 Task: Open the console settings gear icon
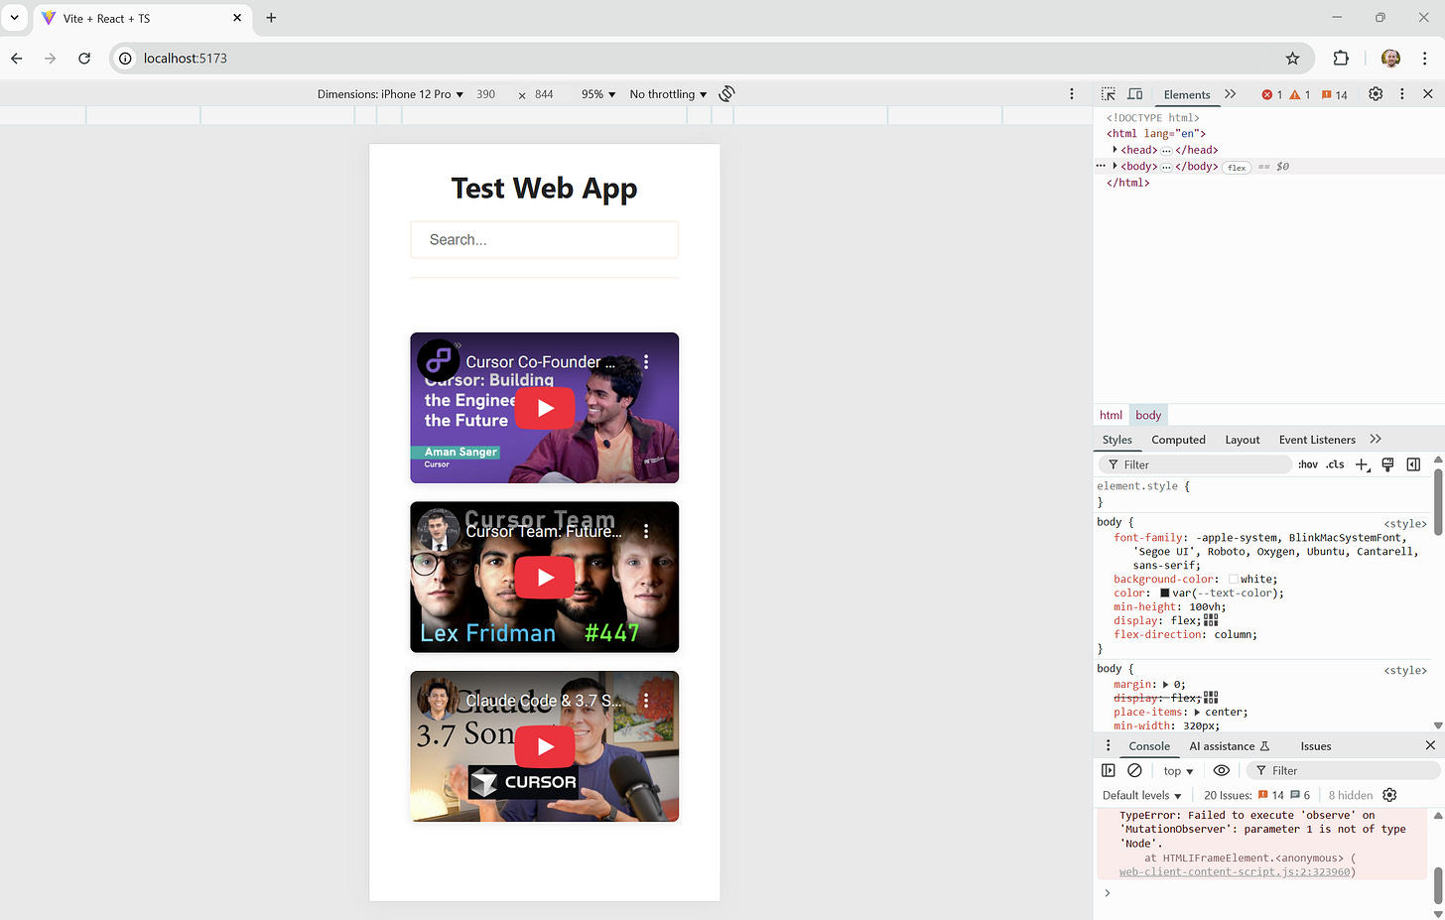[x=1389, y=795]
